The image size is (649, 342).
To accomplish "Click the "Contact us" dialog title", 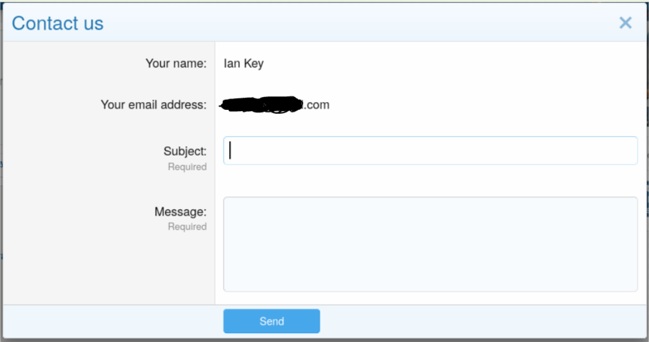I will 57,23.
